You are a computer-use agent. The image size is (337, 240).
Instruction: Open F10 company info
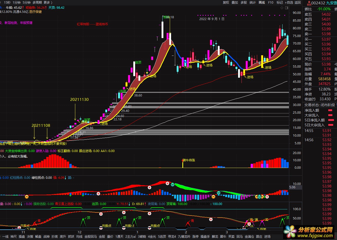pyautogui.click(x=271, y=2)
